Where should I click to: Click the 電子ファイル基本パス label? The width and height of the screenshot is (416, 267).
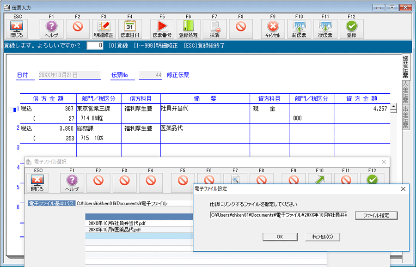point(51,203)
